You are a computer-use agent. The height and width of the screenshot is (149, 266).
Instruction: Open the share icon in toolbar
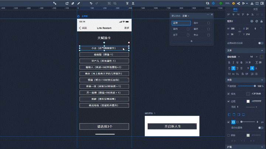[x=239, y=3]
